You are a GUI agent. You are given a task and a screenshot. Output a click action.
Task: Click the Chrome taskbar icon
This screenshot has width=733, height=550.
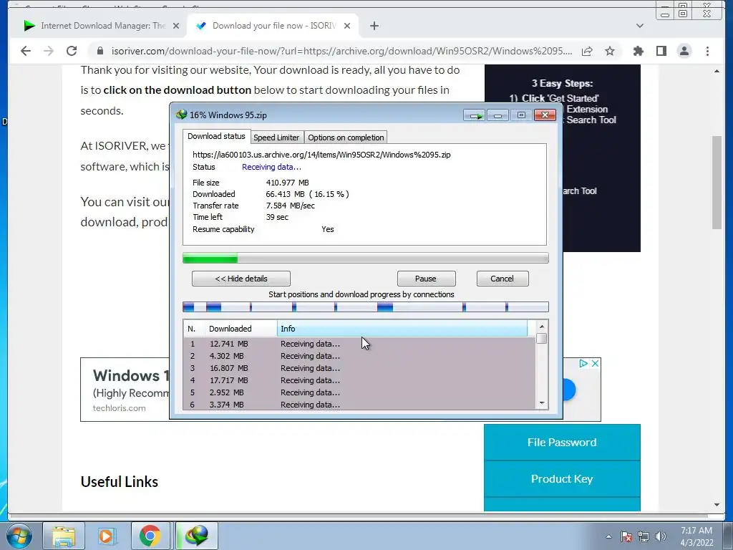150,536
